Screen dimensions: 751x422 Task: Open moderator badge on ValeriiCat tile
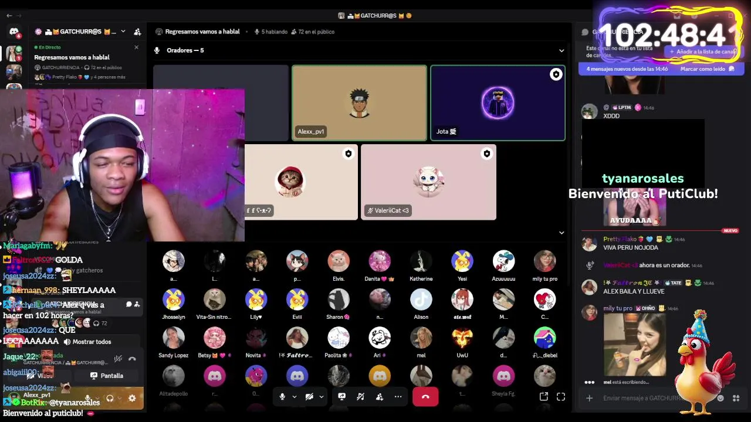tap(486, 154)
